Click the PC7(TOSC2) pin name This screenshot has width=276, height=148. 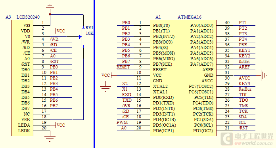201,86
